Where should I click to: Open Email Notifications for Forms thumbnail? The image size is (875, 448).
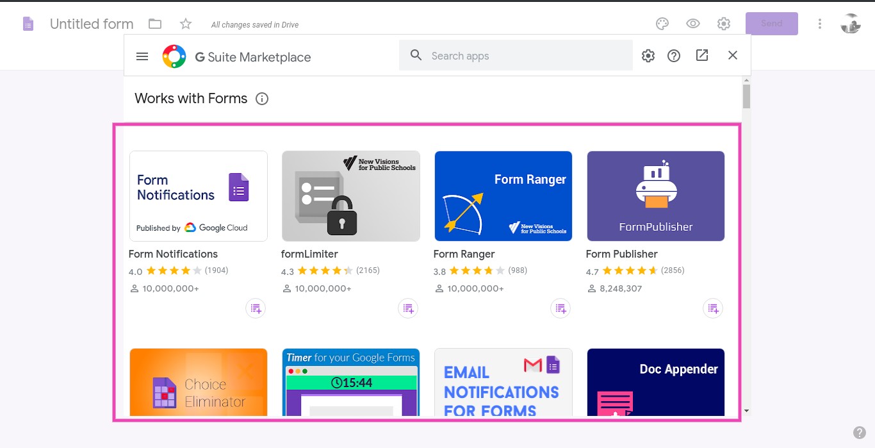click(x=503, y=383)
